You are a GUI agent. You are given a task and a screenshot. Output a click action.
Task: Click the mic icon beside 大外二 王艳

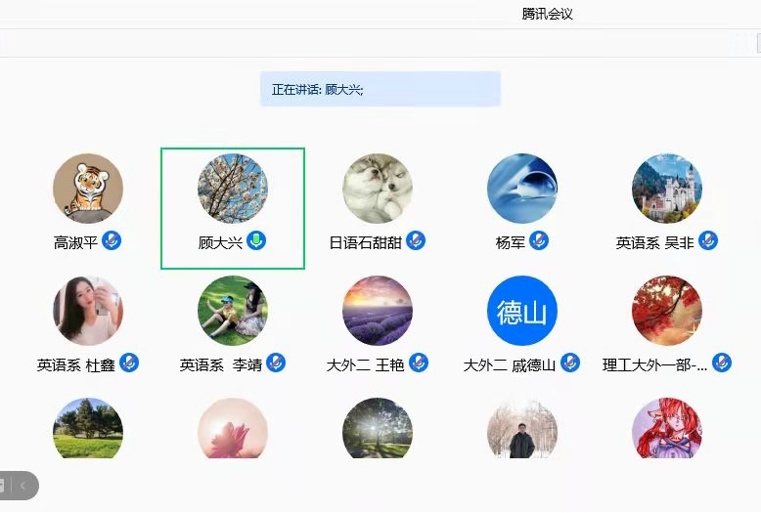click(419, 363)
